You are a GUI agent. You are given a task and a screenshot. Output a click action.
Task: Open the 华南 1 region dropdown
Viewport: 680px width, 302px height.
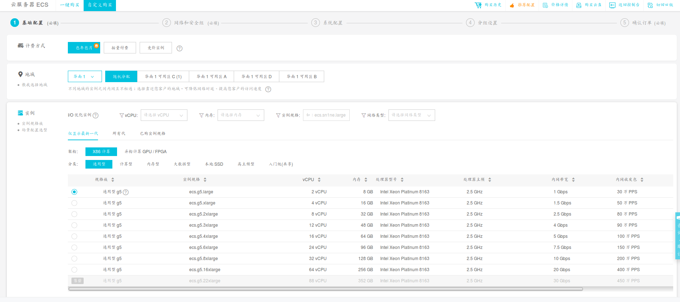click(85, 76)
